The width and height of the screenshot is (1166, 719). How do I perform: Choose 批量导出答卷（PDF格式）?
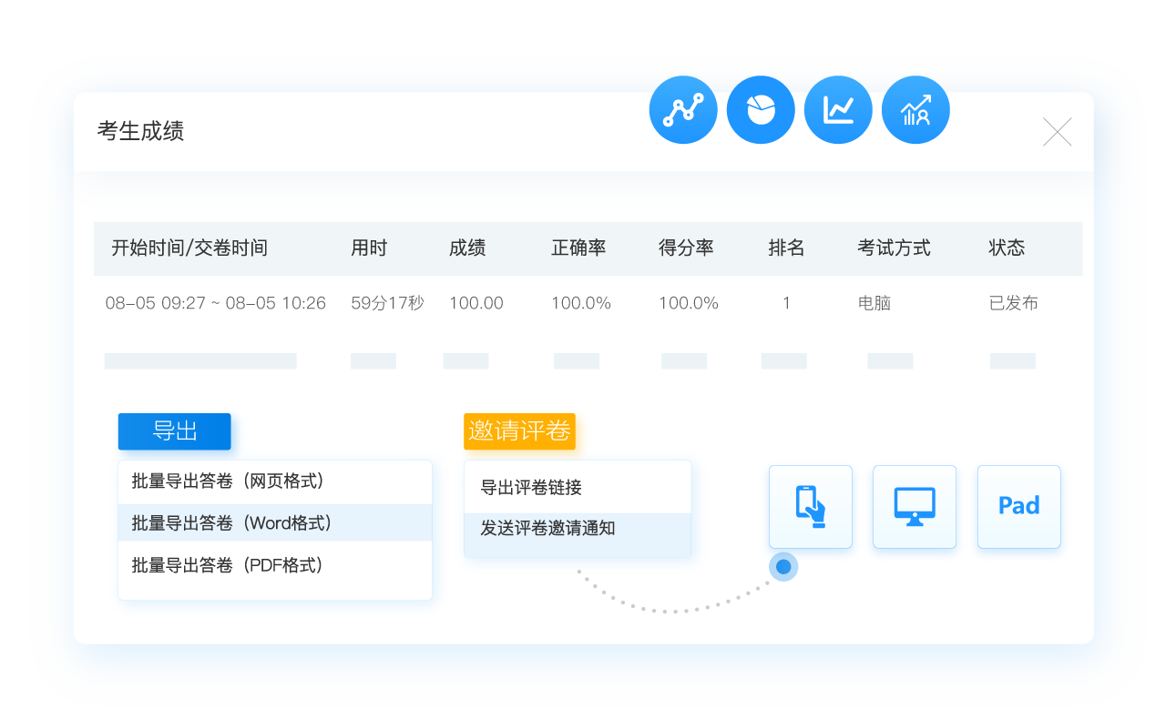(275, 565)
